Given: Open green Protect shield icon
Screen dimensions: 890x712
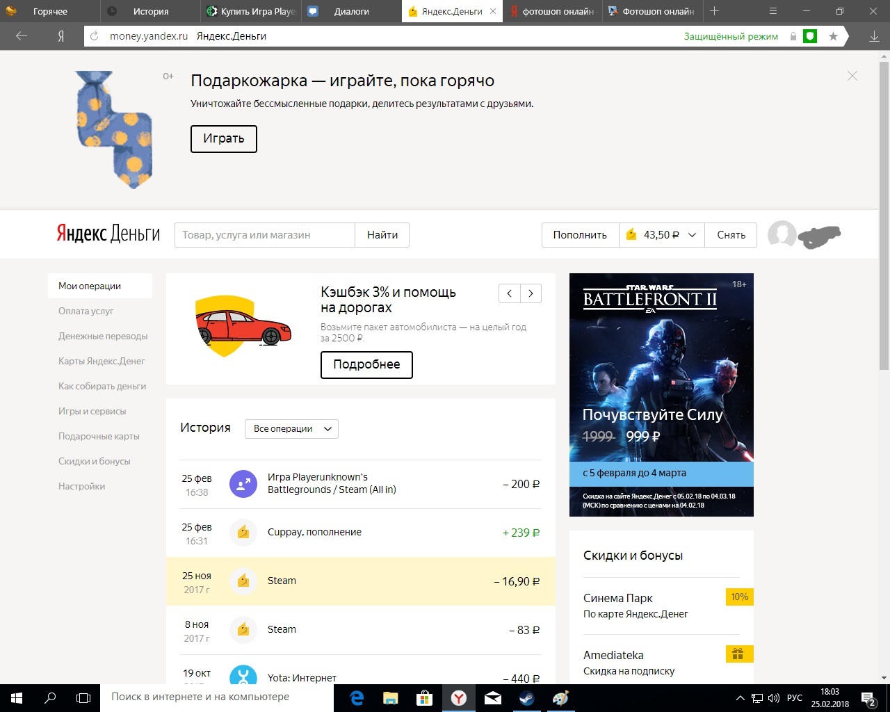Looking at the screenshot, I should point(810,36).
